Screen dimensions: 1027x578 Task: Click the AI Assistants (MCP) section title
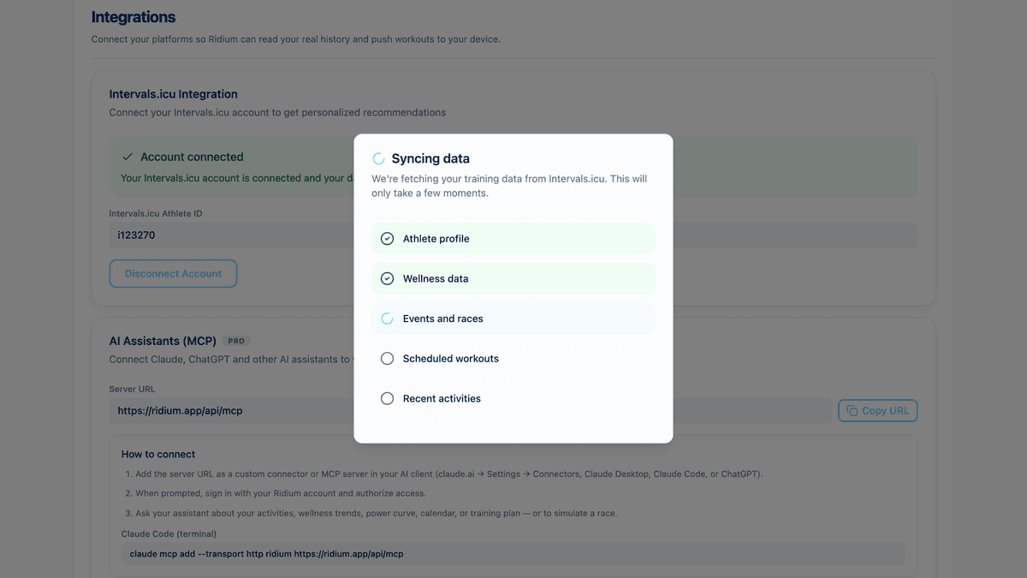coord(163,341)
